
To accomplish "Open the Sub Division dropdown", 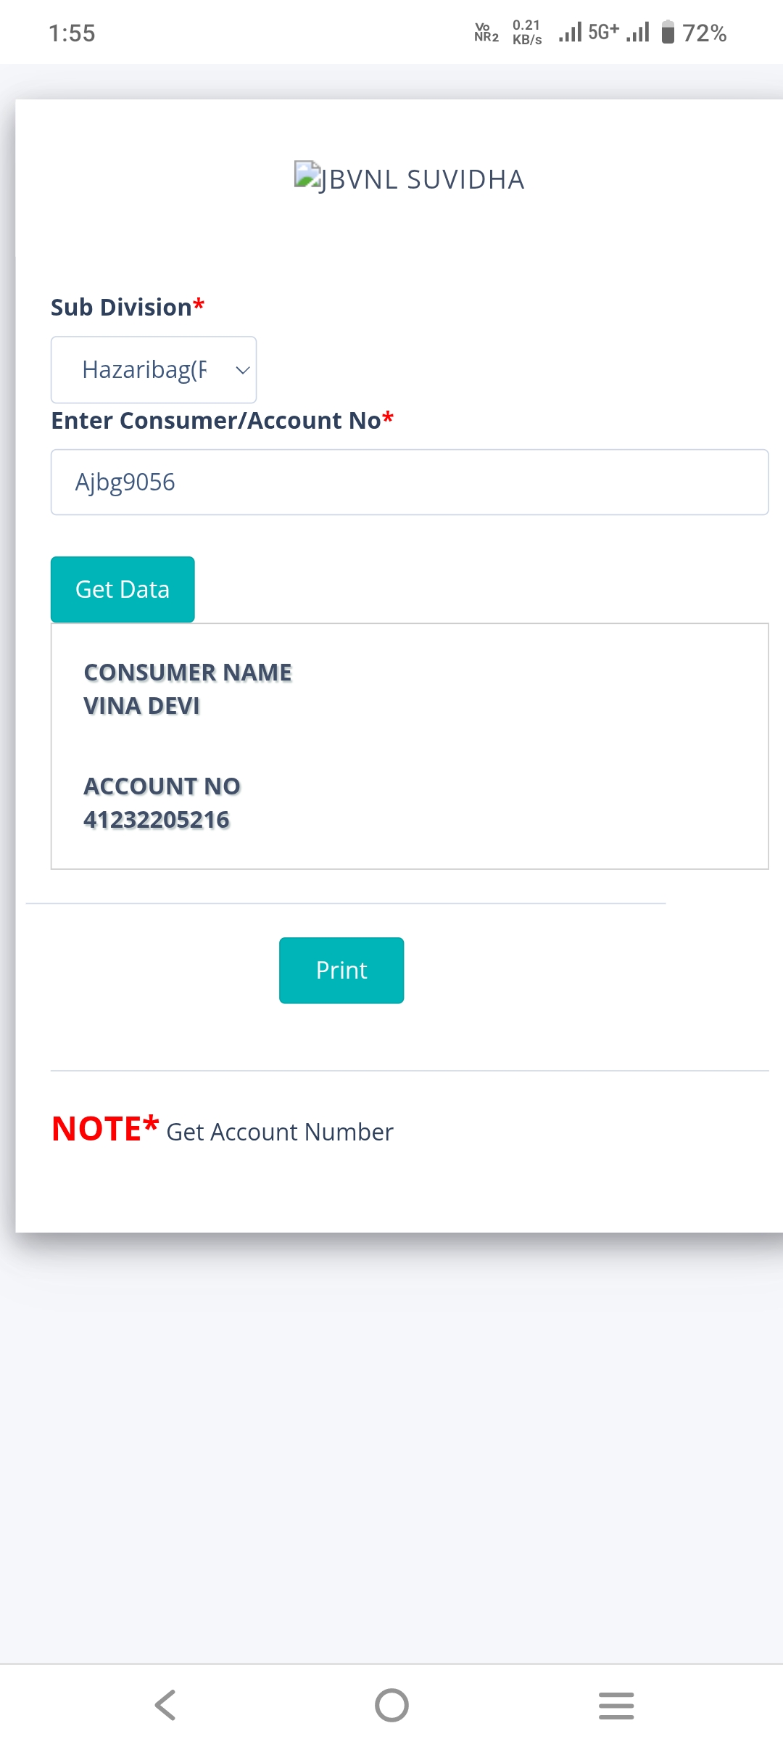I will (x=154, y=370).
